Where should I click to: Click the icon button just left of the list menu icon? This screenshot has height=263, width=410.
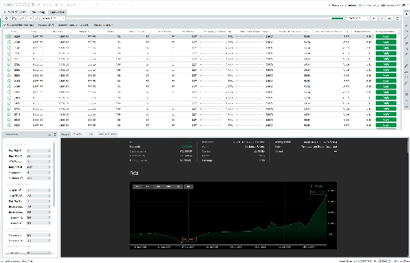390,18
